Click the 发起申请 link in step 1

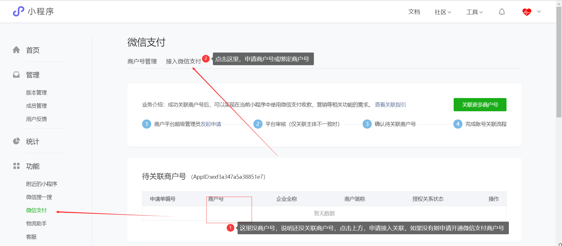tap(211, 124)
